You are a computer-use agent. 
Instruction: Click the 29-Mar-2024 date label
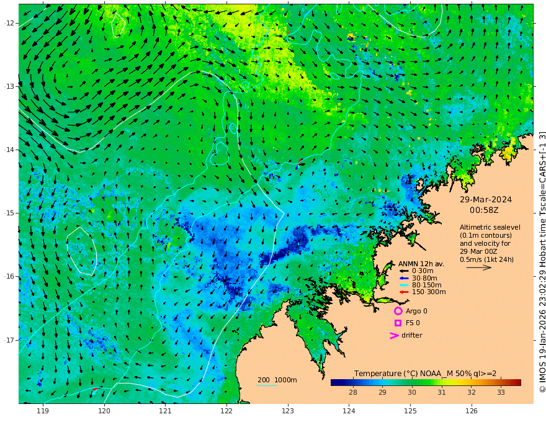click(486, 199)
